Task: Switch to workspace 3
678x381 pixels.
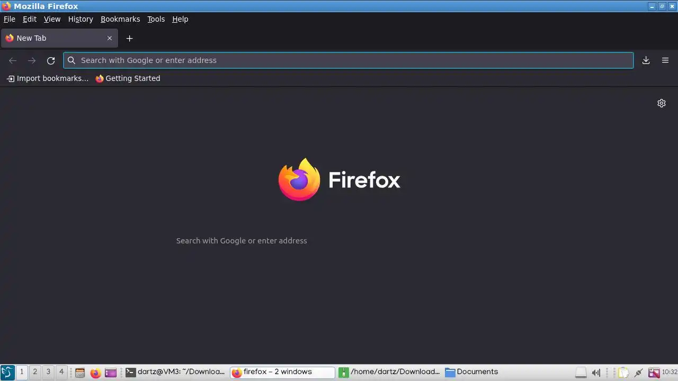Action: click(x=48, y=372)
